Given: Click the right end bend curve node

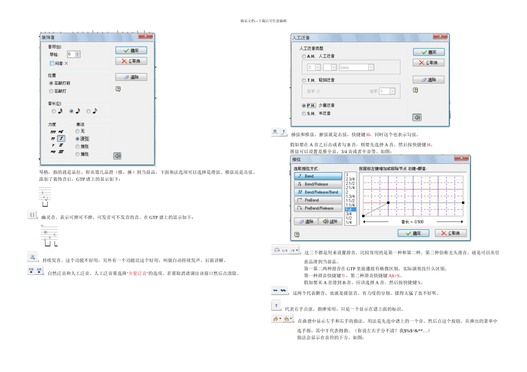Looking at the screenshot, I should [463, 203].
